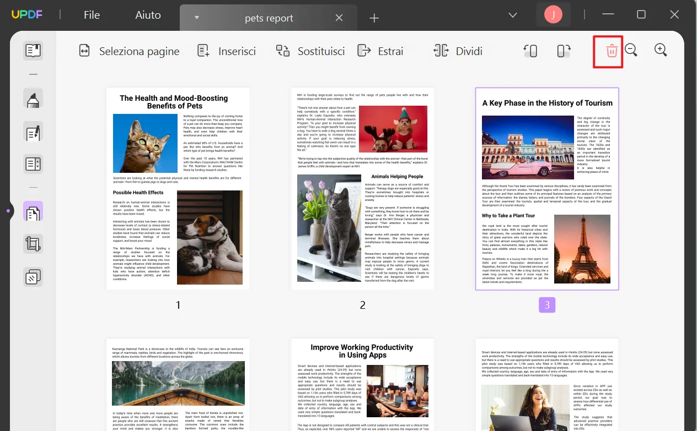Viewport: 697px width, 431px height.
Task: Select page 3 History of Tourism thumbnail
Action: [x=547, y=189]
